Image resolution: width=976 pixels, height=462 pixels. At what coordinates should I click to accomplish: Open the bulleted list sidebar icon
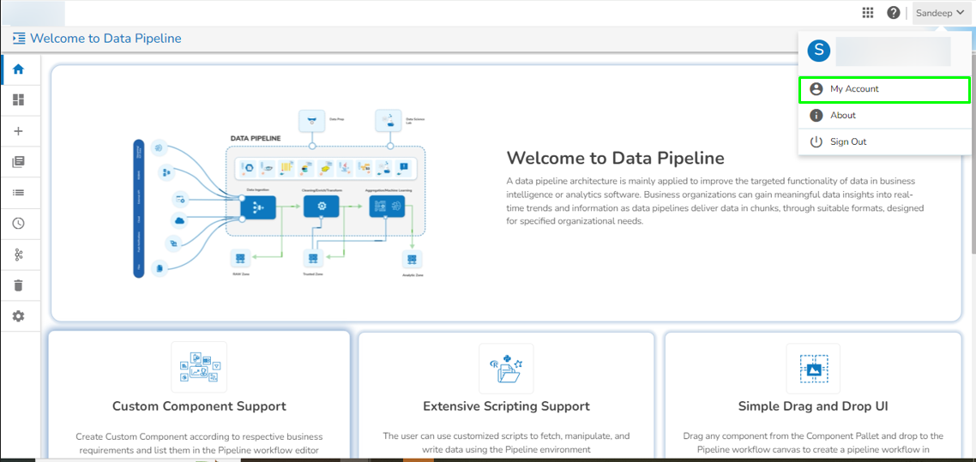pyautogui.click(x=19, y=193)
